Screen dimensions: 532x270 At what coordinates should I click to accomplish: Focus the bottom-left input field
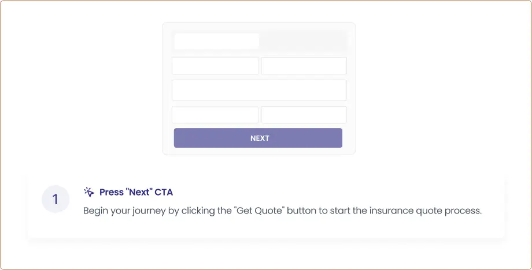215,115
